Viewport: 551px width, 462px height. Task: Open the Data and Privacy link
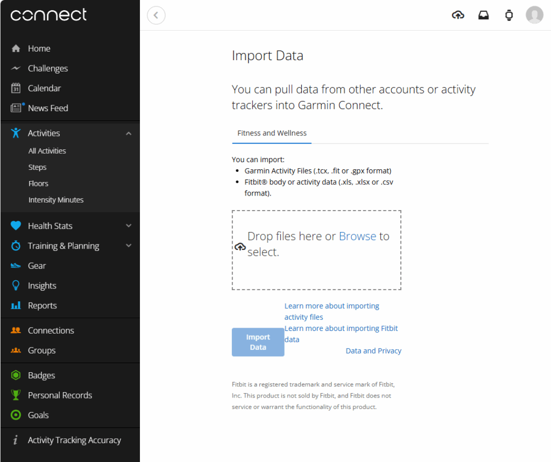point(373,351)
